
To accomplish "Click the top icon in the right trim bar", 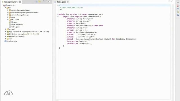I will pos(178,3).
